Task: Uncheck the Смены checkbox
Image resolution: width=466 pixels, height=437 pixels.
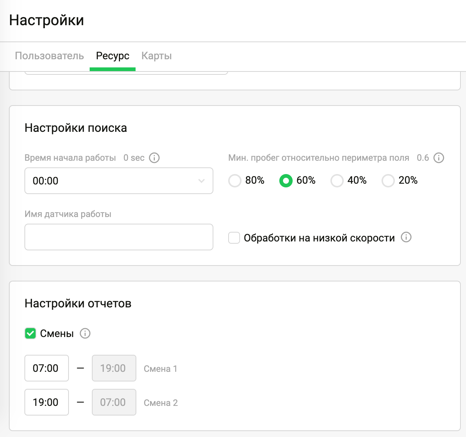Action: [x=30, y=333]
